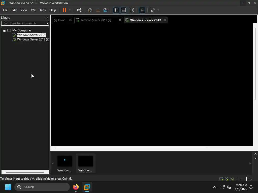Viewport: 258px width, 193px height.
Task: Pause the running virtual machine
Action: (64, 10)
